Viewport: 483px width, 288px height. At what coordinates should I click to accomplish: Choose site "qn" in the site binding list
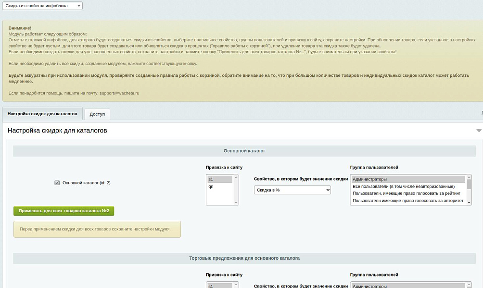220,186
